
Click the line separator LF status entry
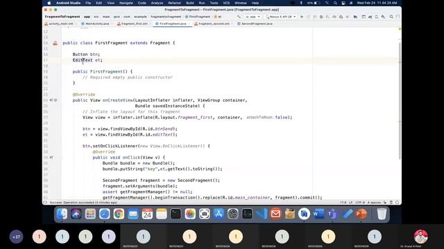point(350,203)
